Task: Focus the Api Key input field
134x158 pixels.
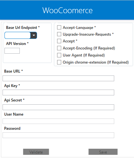Action: click(58, 92)
